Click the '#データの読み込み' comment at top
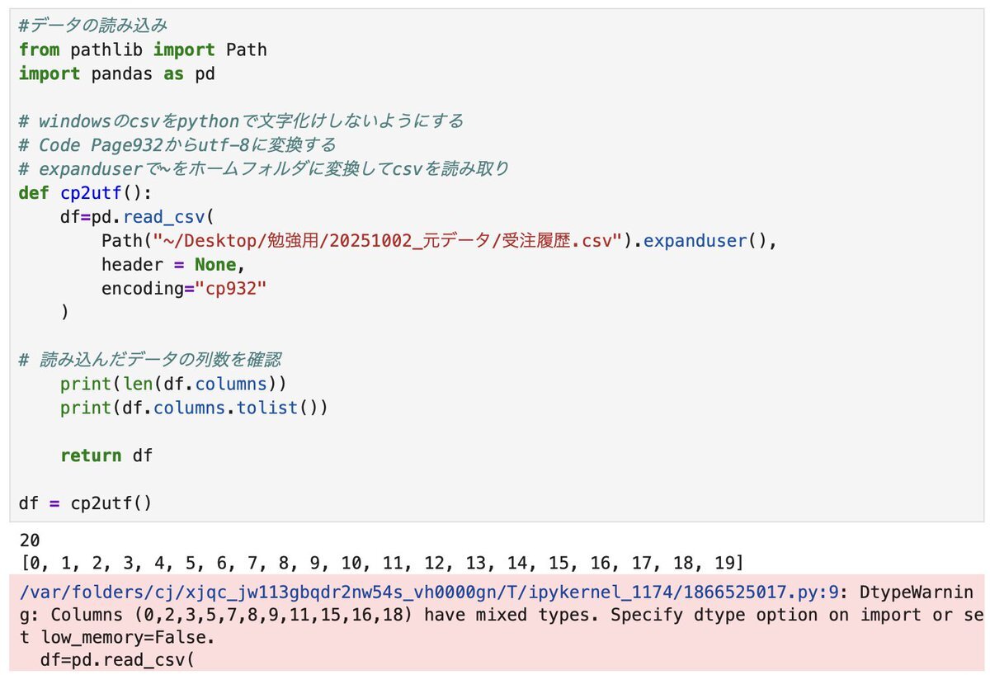This screenshot has height=675, width=990. [106, 26]
